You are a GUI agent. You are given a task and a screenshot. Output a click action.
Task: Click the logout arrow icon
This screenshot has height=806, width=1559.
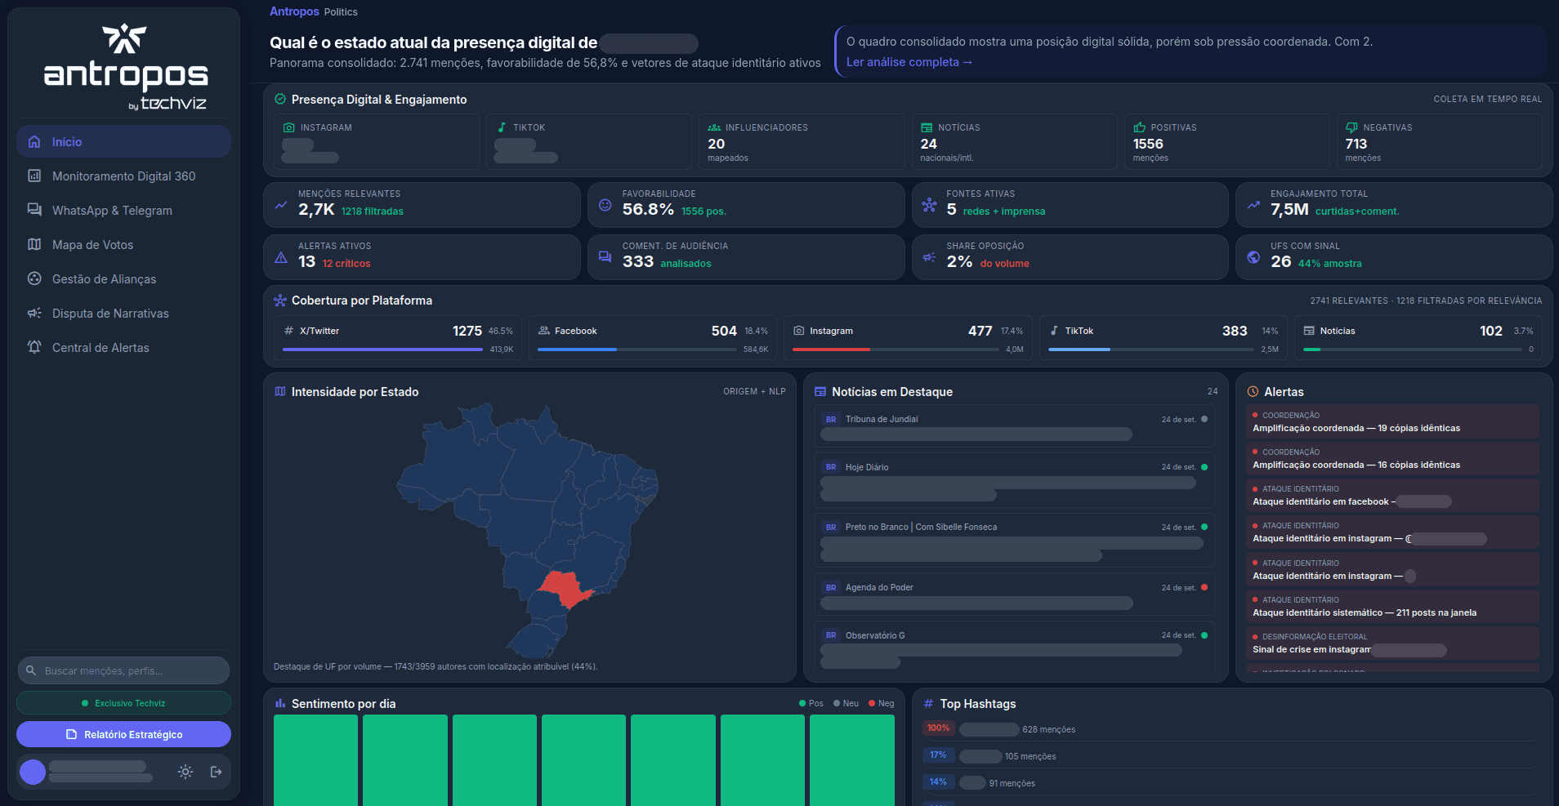217,772
